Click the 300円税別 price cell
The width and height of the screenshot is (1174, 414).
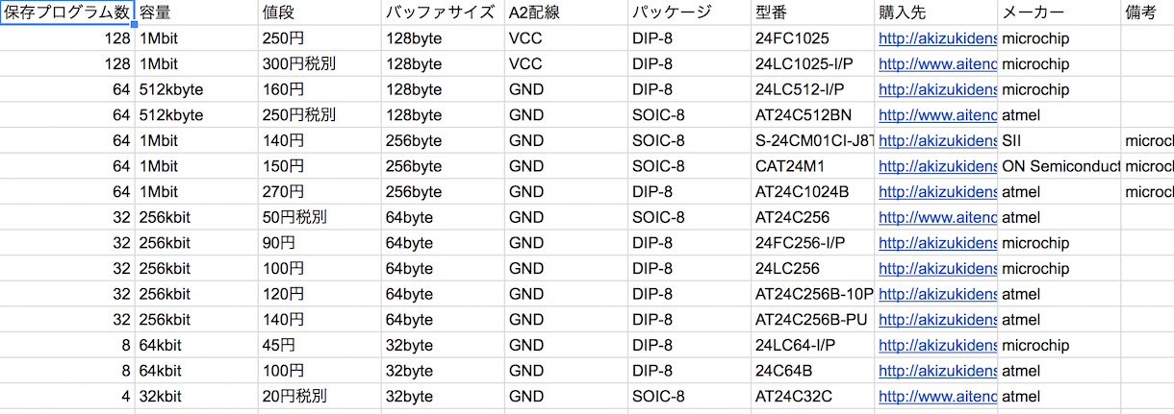click(x=319, y=64)
